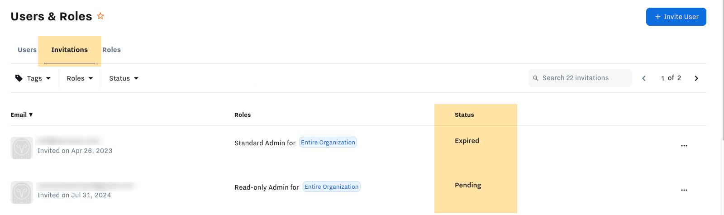The image size is (724, 215).
Task: Click the avatar of the Apr 26, 2023 invitation
Action: coord(22,148)
